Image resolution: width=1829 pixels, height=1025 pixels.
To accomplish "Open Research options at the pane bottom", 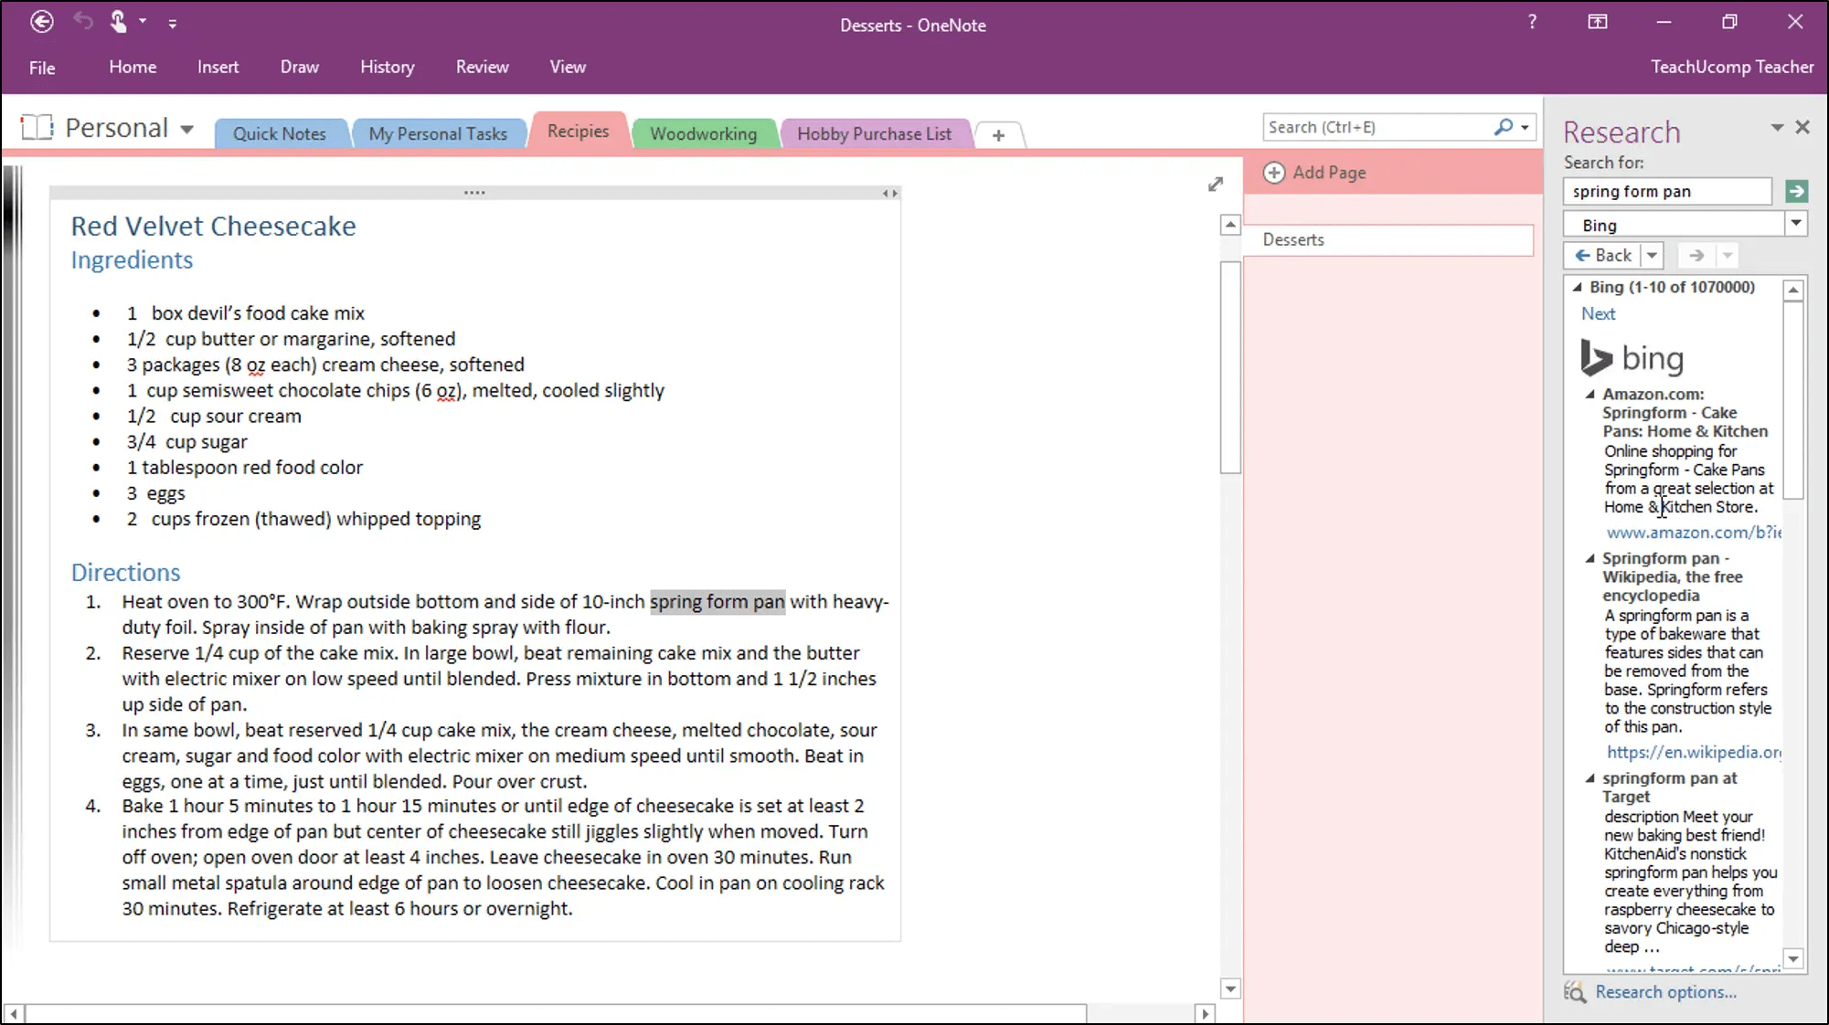I will click(x=1665, y=992).
